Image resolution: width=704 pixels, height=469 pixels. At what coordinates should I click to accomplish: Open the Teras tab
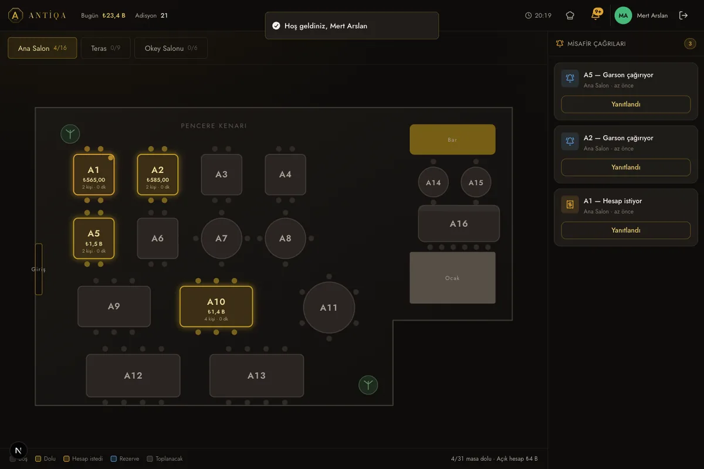tap(106, 48)
